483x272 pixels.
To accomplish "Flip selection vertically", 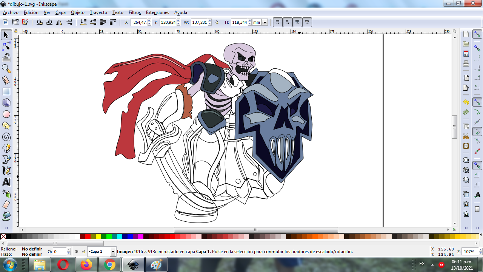I will point(69,22).
